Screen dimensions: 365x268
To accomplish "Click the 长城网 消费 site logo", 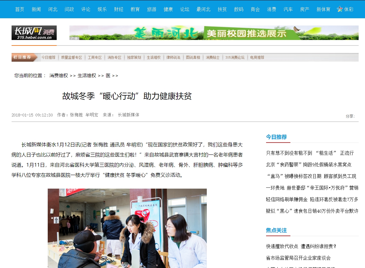I will pos(34,33).
